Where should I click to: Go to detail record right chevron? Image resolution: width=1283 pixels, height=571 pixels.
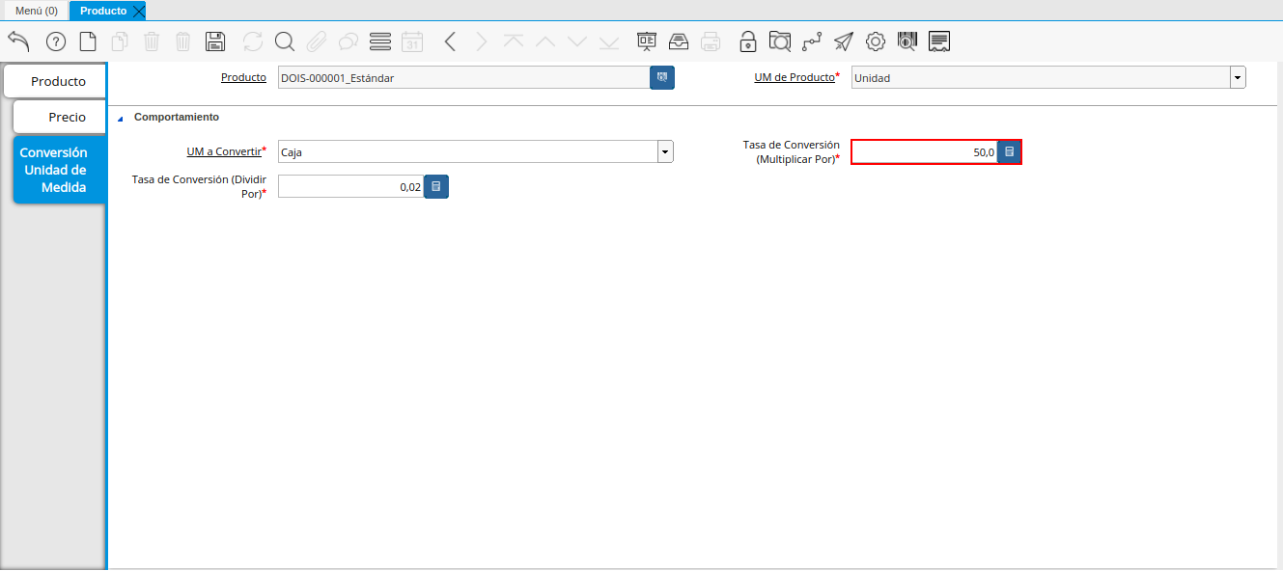[482, 41]
